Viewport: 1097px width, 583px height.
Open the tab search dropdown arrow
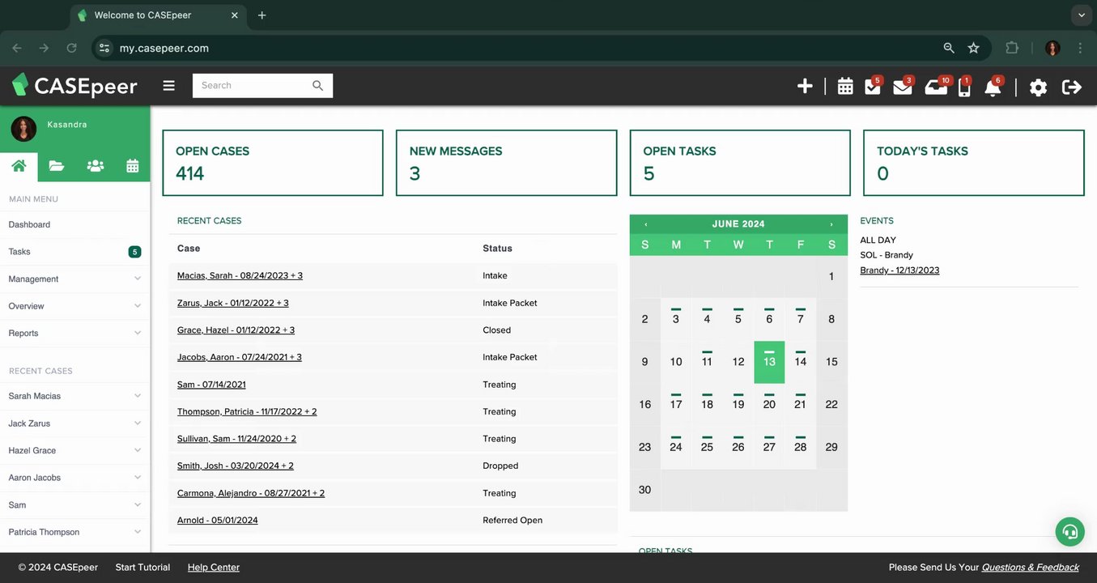[1082, 15]
